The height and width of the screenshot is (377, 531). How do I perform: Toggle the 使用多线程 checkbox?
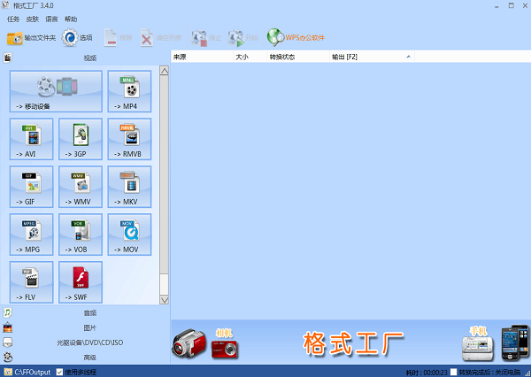(60, 372)
